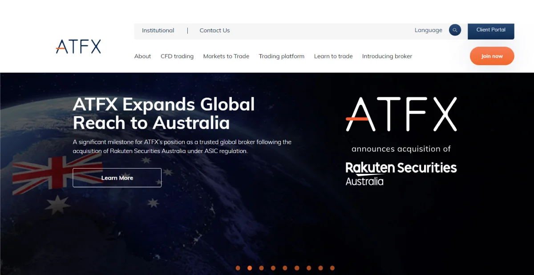This screenshot has width=534, height=275.
Task: Click the orange Join now button
Action: click(x=492, y=56)
